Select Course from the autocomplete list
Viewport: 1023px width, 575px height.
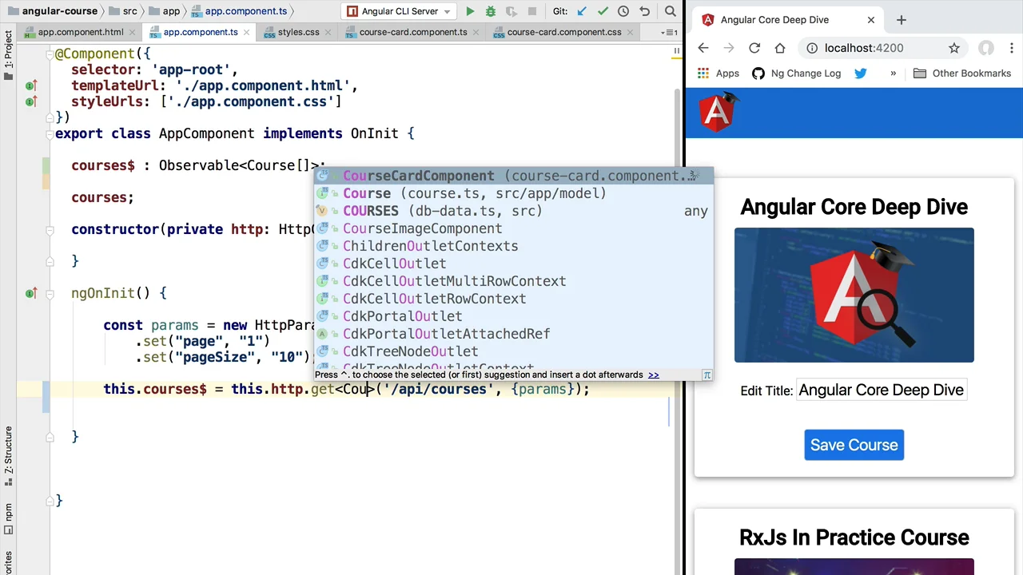click(367, 193)
